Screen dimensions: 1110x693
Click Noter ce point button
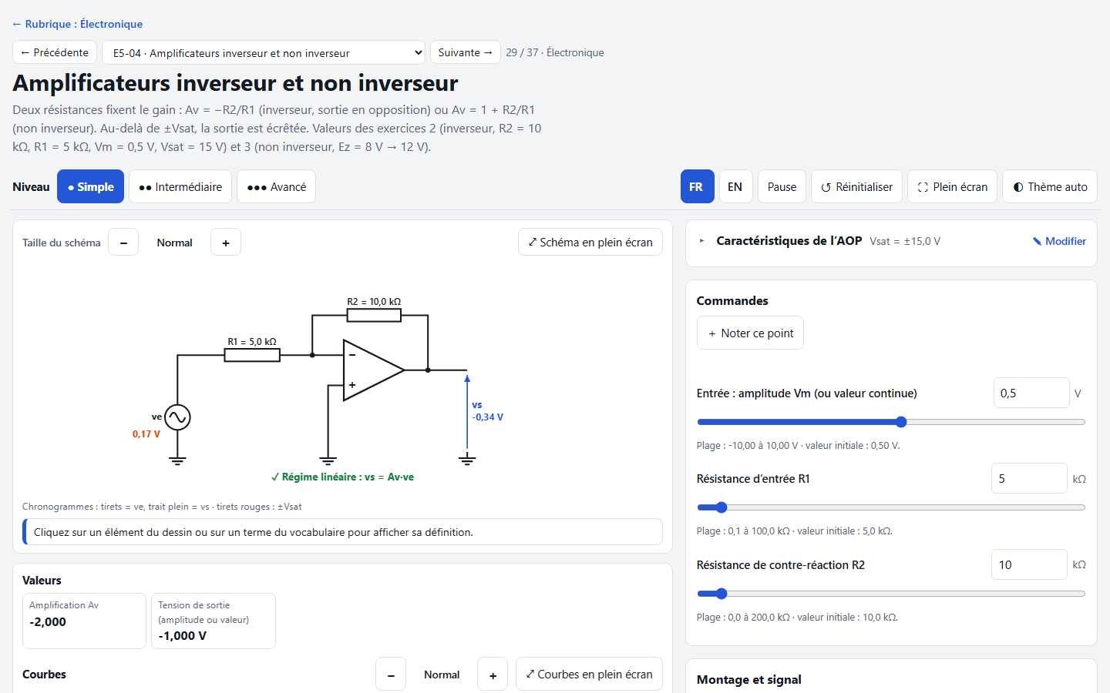click(750, 333)
